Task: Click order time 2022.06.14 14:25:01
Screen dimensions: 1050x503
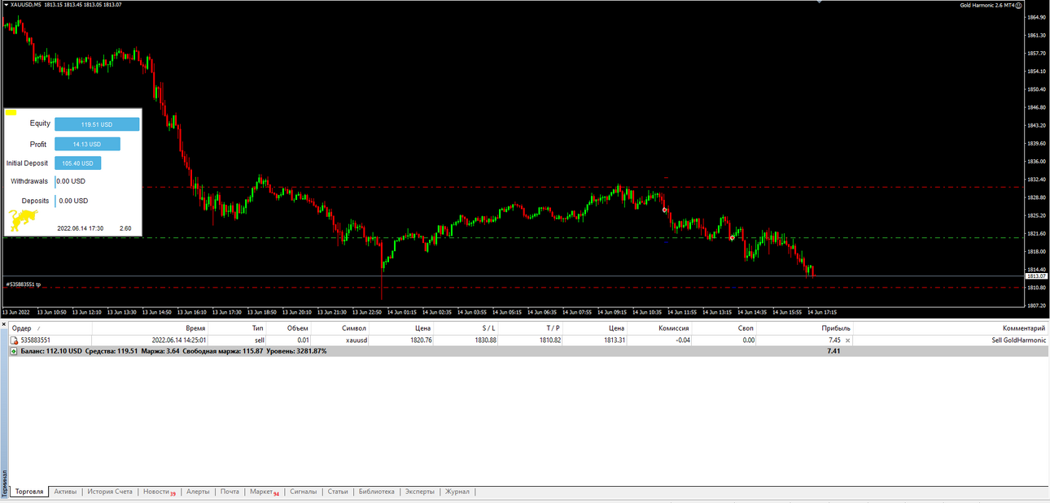Action: pyautogui.click(x=178, y=340)
